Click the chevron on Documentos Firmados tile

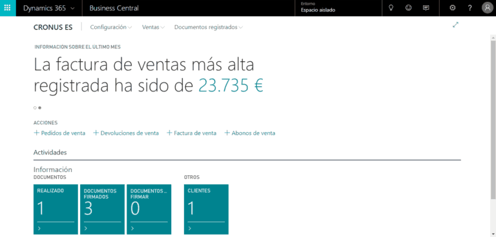86,229
